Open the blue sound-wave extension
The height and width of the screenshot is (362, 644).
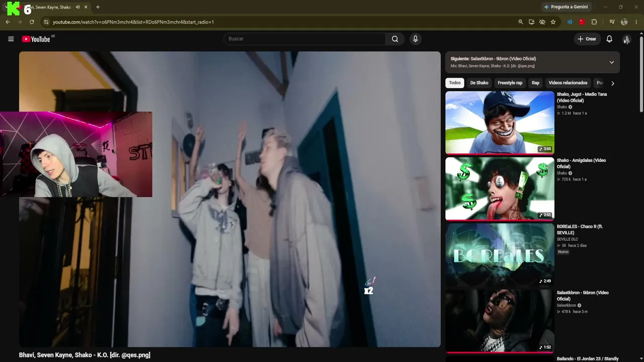(x=570, y=22)
